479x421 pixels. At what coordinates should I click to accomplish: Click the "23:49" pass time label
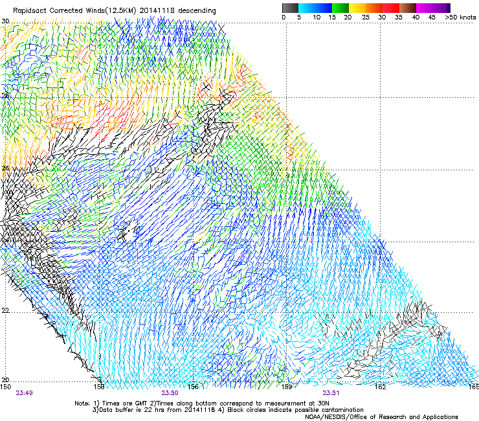pos(24,393)
